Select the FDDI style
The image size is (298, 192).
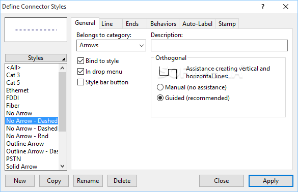32,98
